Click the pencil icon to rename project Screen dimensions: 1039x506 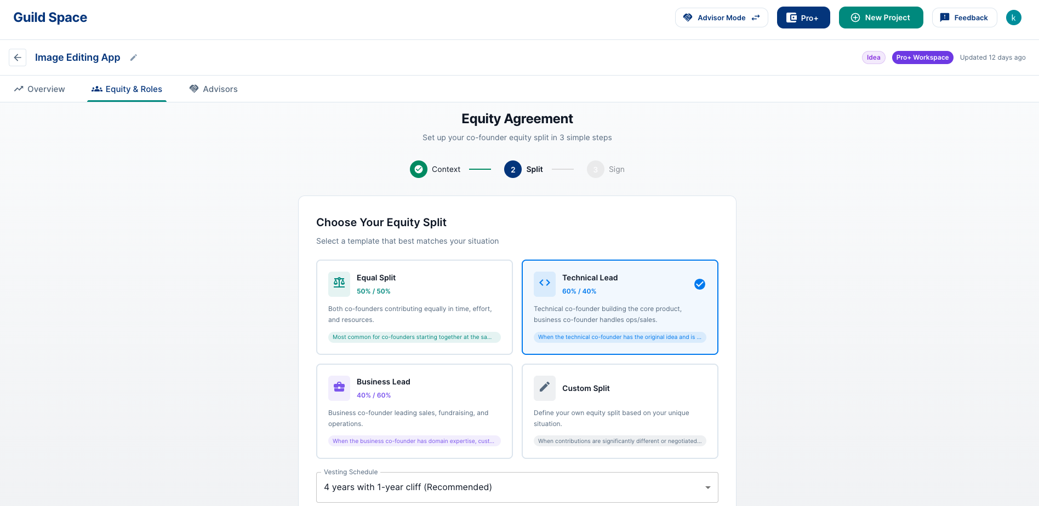pyautogui.click(x=133, y=58)
